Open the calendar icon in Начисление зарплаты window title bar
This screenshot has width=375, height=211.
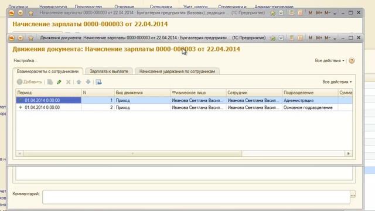click(x=300, y=13)
